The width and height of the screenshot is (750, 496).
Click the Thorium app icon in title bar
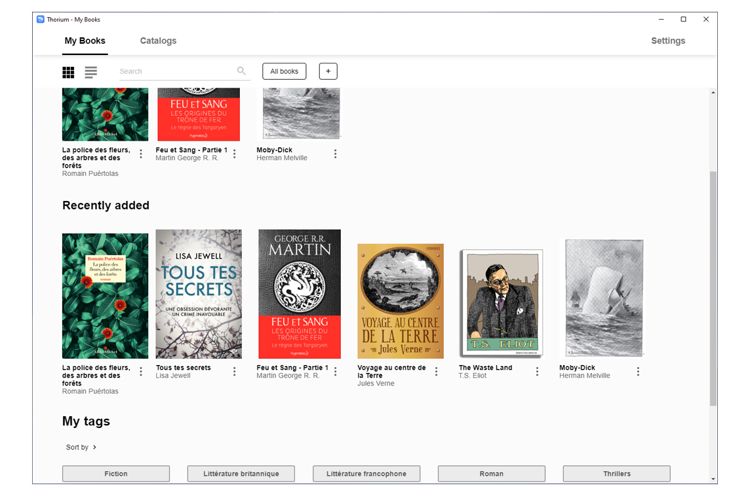[41, 19]
